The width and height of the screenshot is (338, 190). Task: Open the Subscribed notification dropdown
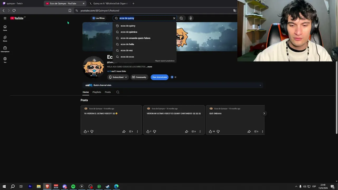click(118, 77)
